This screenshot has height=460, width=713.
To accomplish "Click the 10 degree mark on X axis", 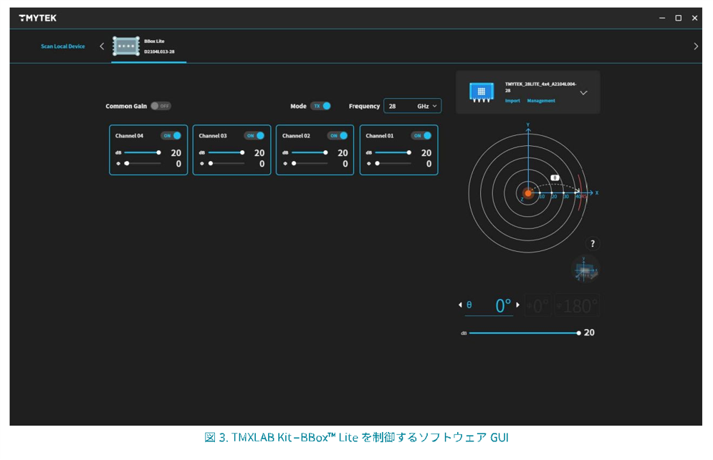I will pyautogui.click(x=542, y=197).
